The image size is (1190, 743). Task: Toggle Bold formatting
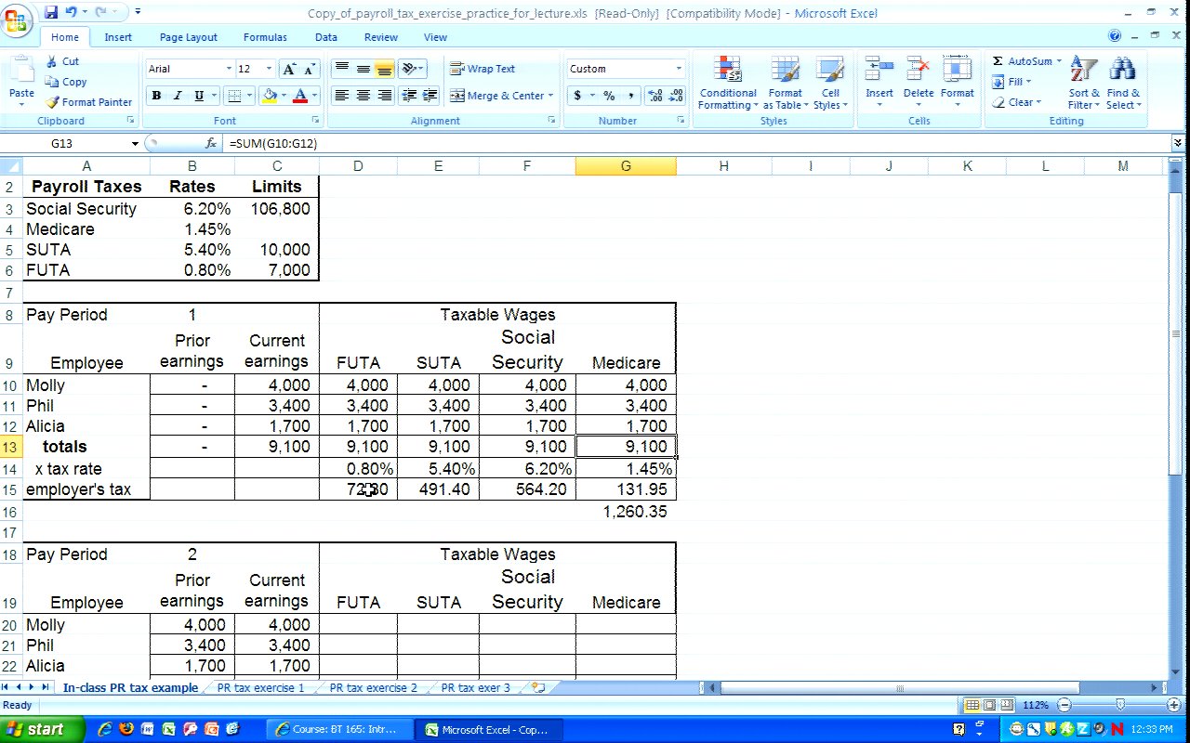[156, 96]
